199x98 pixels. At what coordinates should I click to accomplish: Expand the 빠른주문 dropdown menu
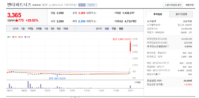pyautogui.click(x=191, y=5)
